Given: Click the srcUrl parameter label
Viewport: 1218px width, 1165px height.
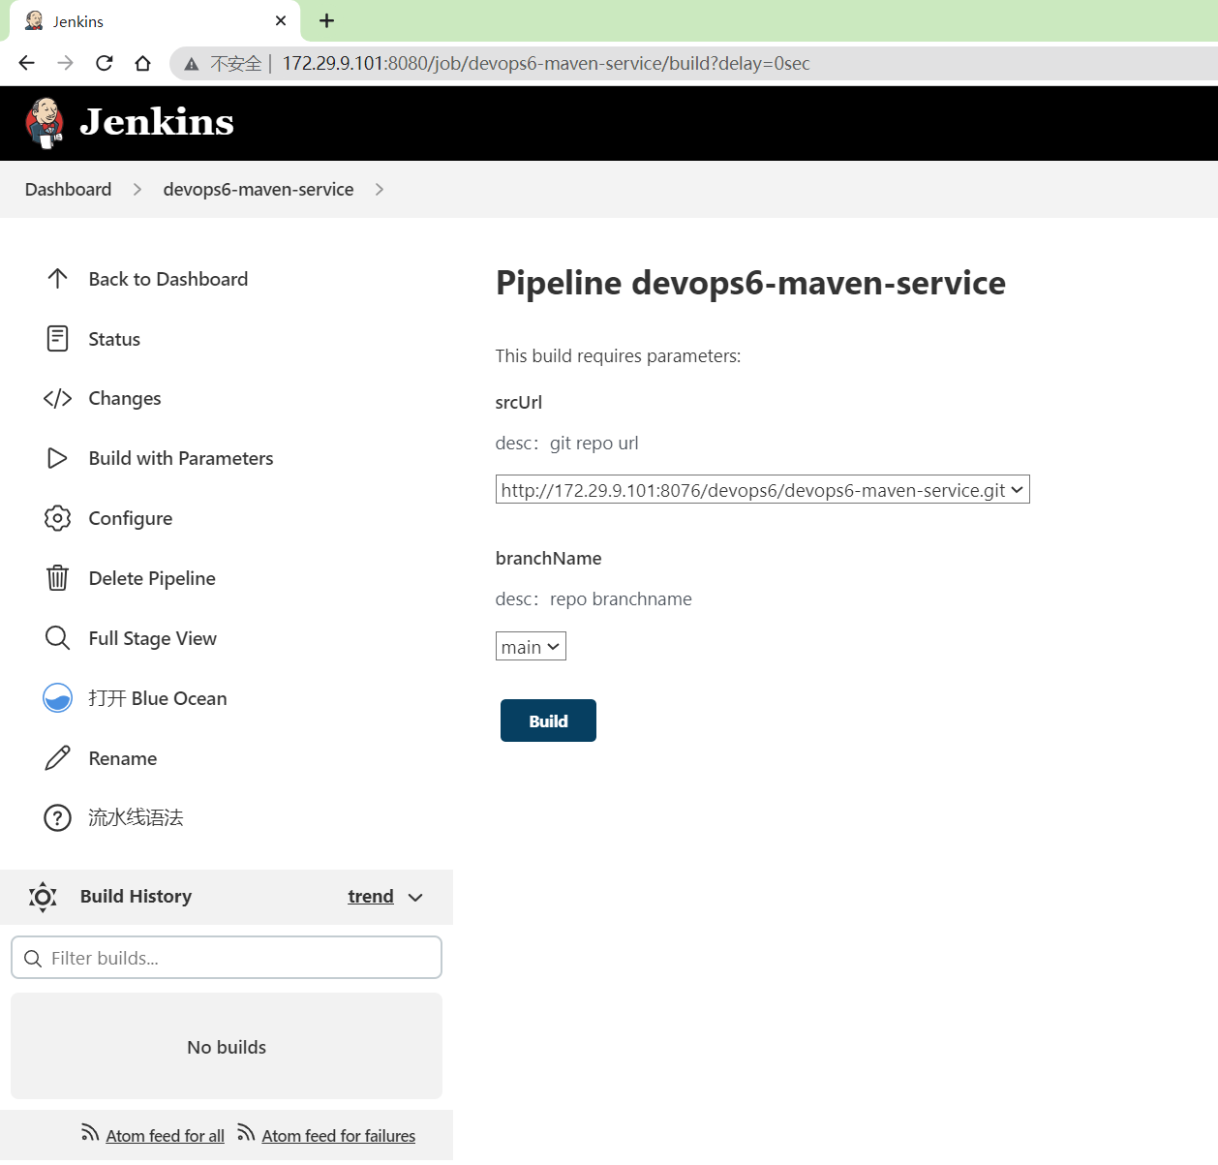Looking at the screenshot, I should pyautogui.click(x=519, y=403).
